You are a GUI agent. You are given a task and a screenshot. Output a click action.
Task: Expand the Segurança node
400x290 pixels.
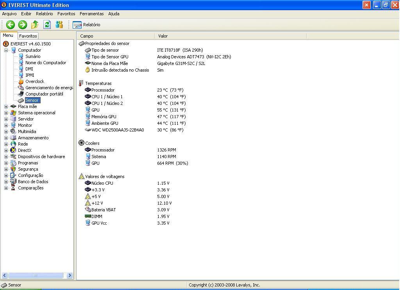6,169
